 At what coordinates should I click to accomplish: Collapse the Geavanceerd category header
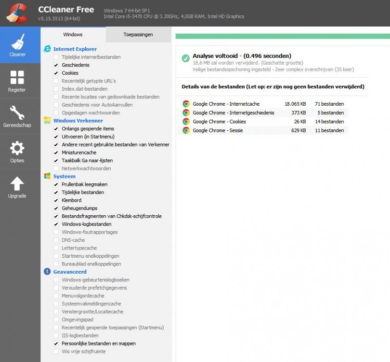[x=70, y=272]
